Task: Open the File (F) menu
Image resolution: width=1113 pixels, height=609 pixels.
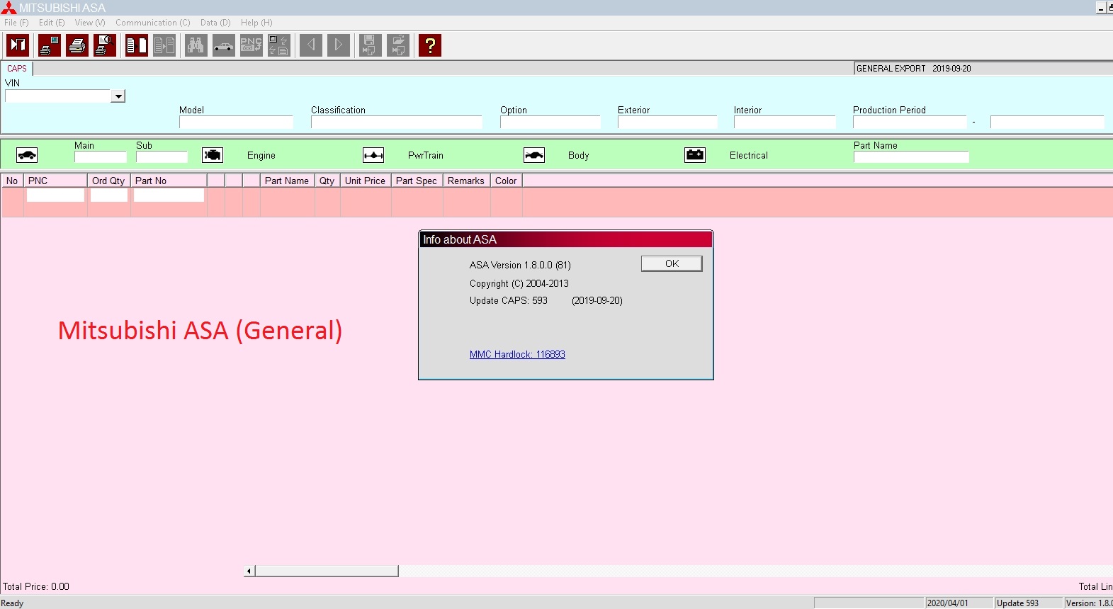Action: [x=16, y=23]
